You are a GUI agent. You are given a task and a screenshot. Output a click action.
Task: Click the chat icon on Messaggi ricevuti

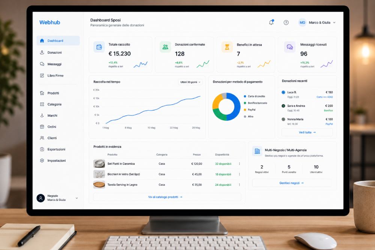pyautogui.click(x=289, y=47)
